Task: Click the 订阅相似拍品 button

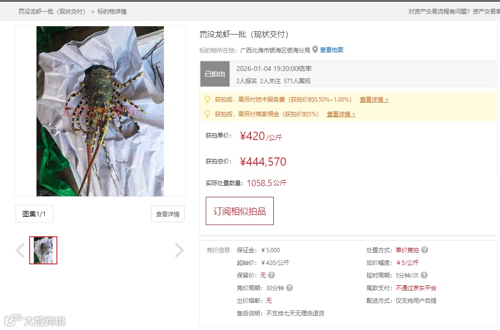Action: [x=240, y=211]
